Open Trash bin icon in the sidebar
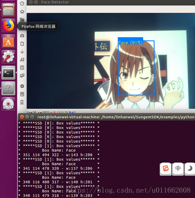The width and height of the screenshot is (195, 198). pyautogui.click(x=22, y=67)
